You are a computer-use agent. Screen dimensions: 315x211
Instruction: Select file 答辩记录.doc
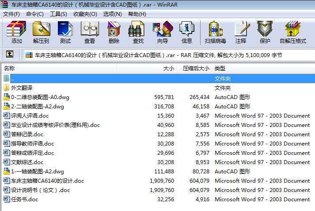pyautogui.click(x=27, y=134)
